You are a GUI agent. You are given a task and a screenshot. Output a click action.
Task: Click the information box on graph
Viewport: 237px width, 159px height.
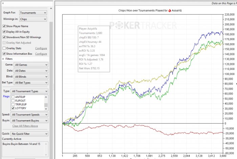coord(94,49)
